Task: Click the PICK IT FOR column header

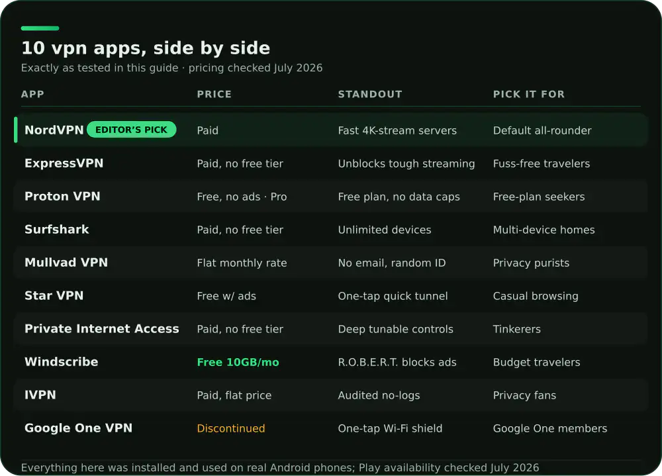Action: coord(528,94)
